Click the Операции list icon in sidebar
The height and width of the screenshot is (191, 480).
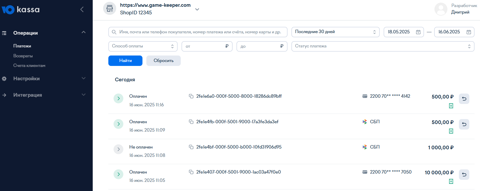point(4,33)
